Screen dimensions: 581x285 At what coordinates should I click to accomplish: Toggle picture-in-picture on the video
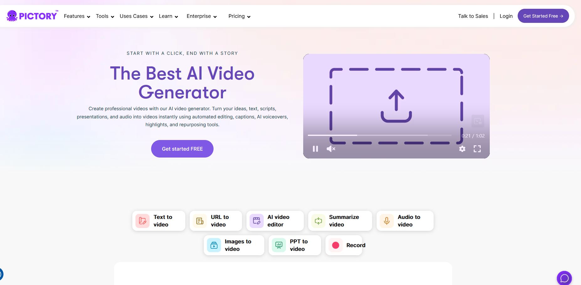478,121
